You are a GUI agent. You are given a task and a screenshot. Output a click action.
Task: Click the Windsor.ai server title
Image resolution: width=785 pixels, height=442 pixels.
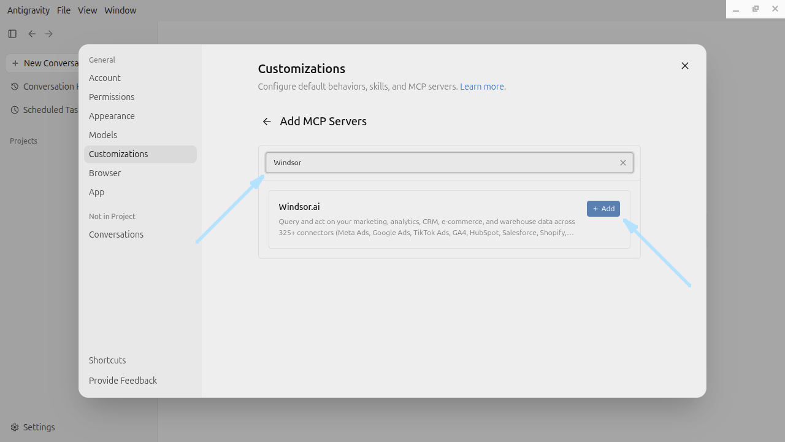tap(299, 207)
